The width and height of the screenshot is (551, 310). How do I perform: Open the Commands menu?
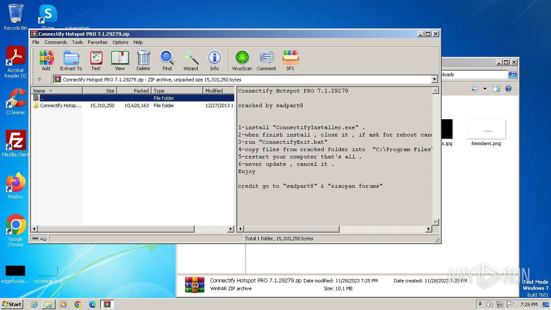pyautogui.click(x=56, y=42)
